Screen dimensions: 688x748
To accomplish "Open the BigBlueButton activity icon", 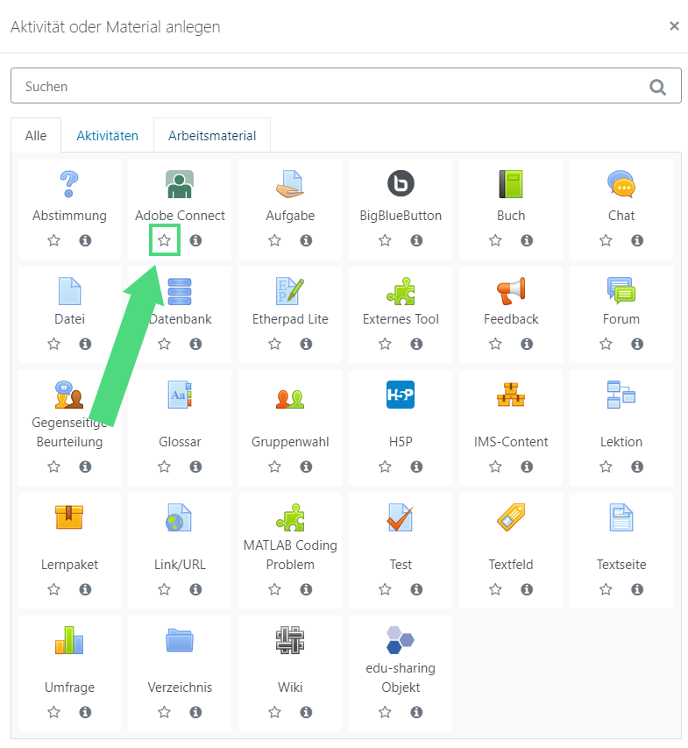I will [x=401, y=184].
